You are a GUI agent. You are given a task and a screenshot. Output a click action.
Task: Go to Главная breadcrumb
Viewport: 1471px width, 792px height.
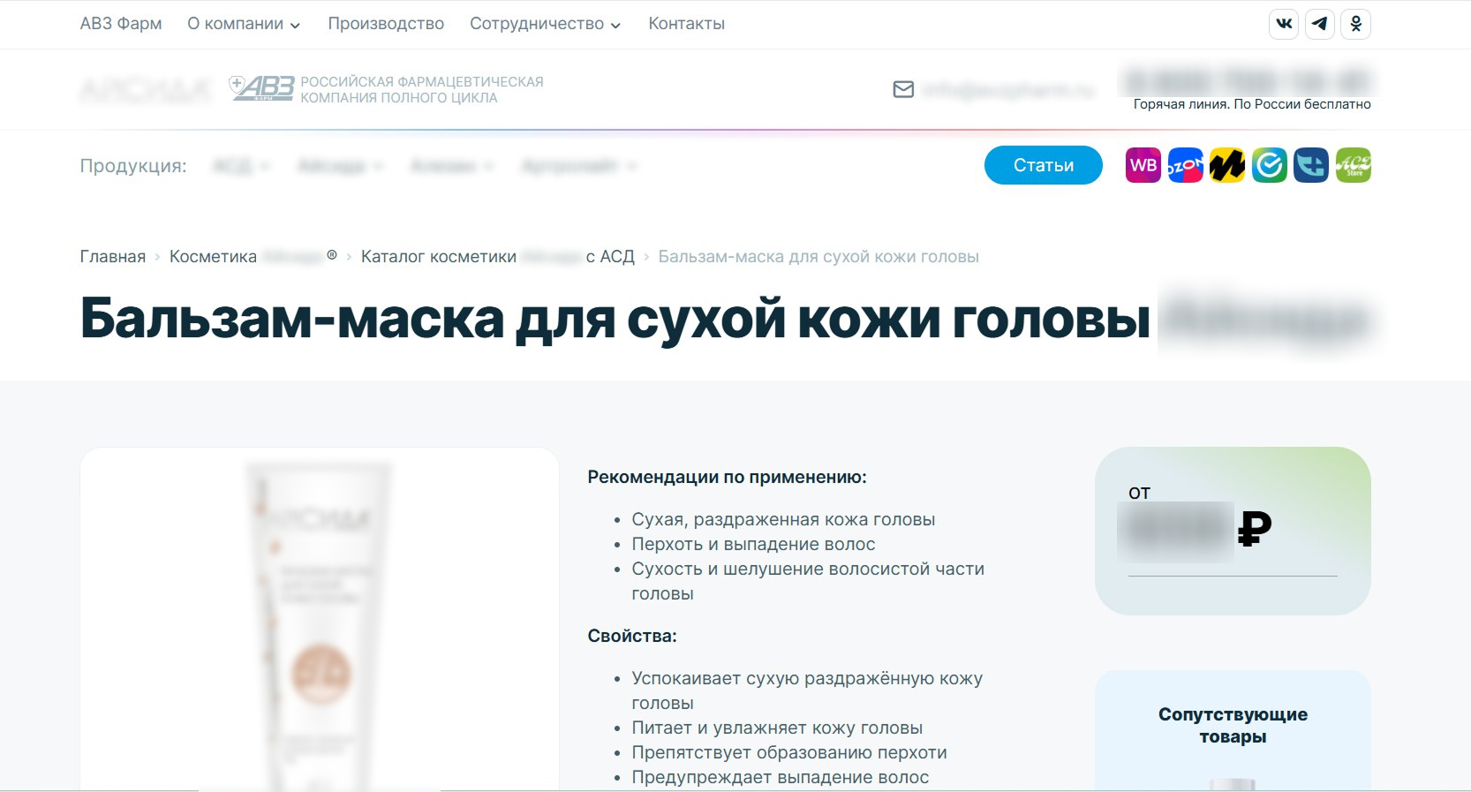113,257
